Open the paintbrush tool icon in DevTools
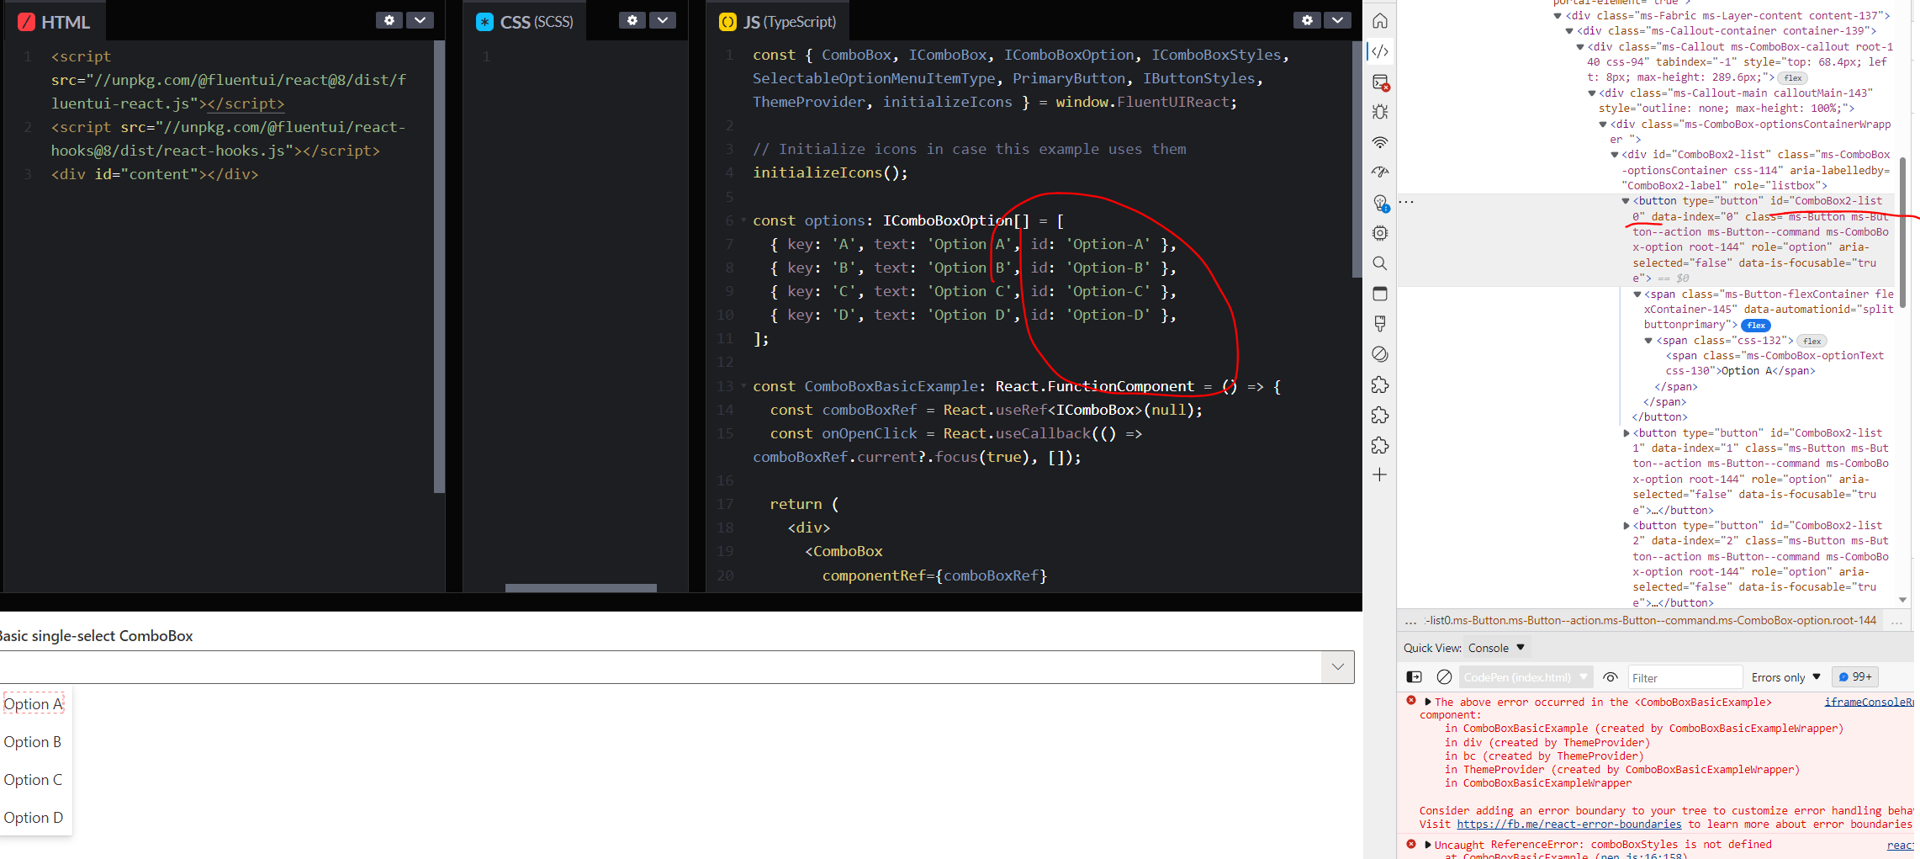 pos(1380,324)
